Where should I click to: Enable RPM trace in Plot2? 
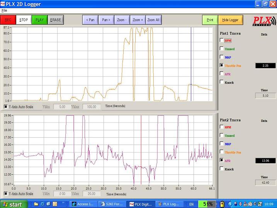click(221, 127)
